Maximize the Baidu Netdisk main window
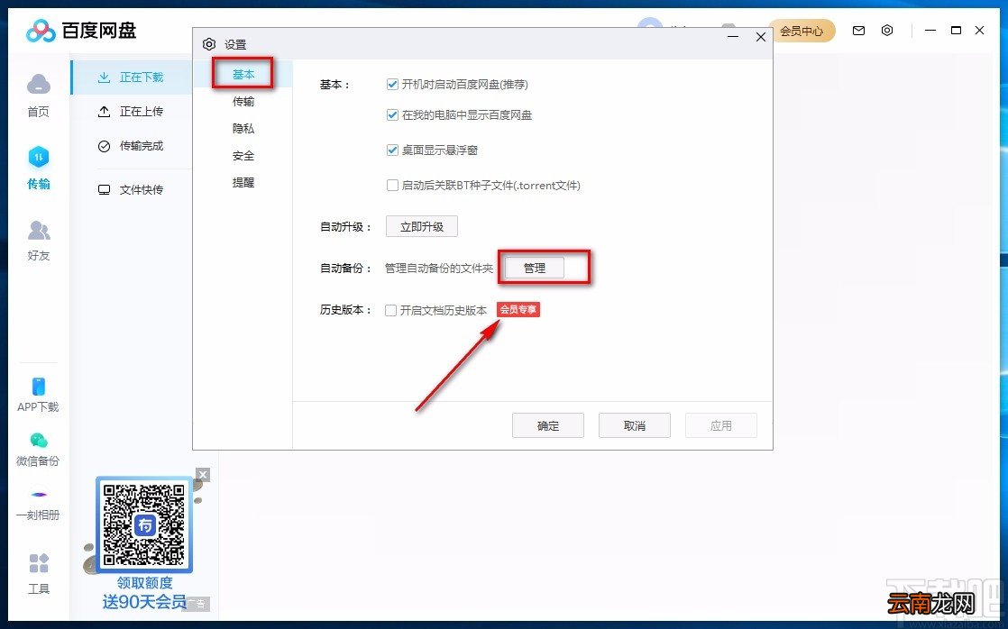This screenshot has height=629, width=1008. [956, 31]
